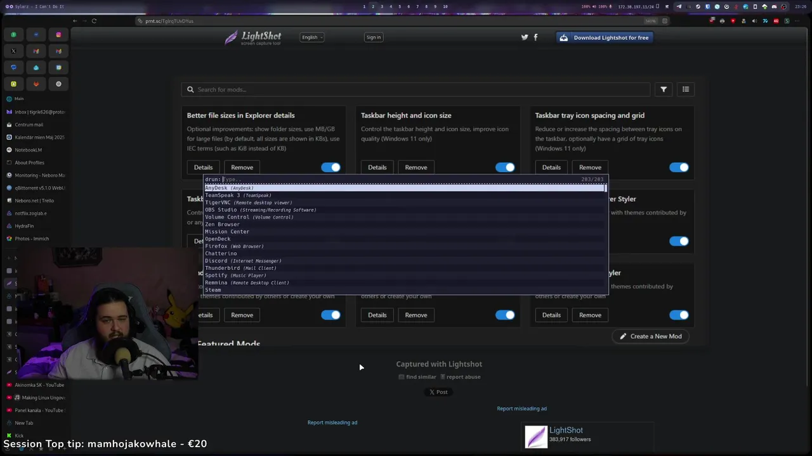812x456 pixels.
Task: Open the Instagram pinned tab icon
Action: click(58, 35)
